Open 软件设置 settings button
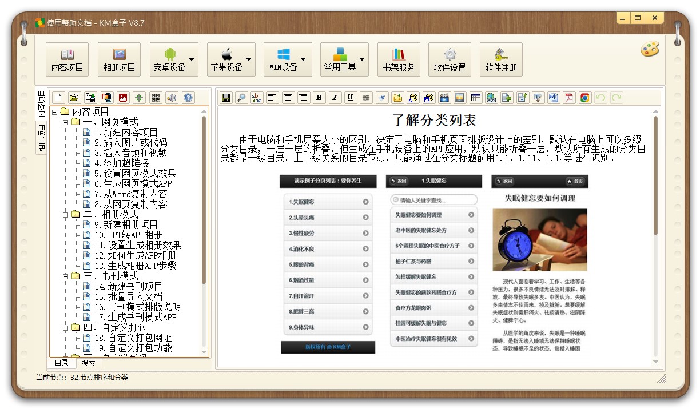The height and width of the screenshot is (417, 700). click(450, 59)
